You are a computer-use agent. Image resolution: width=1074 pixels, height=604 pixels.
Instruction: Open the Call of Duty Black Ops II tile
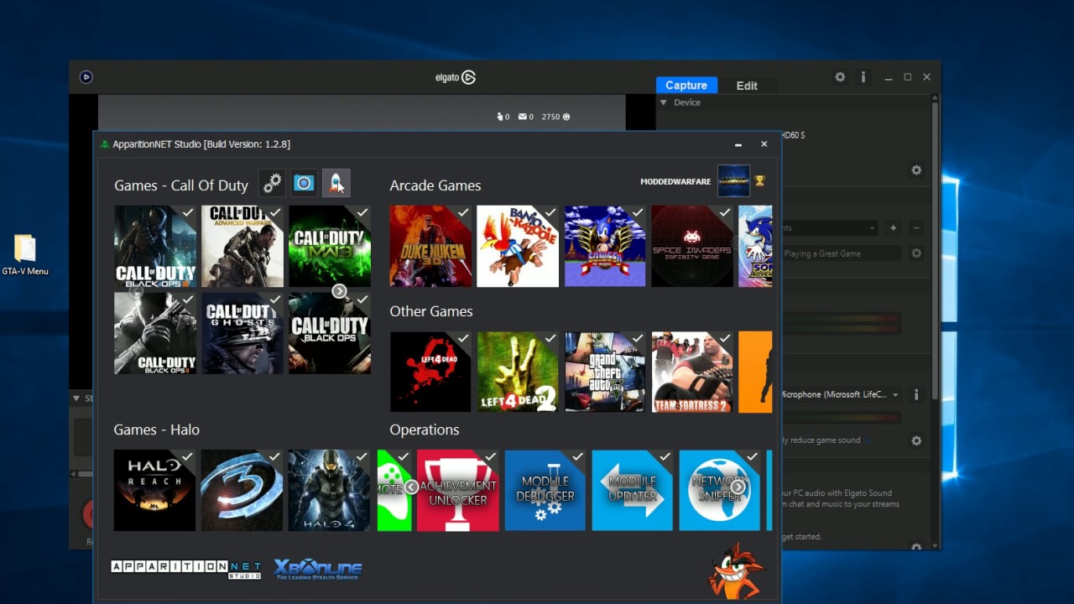pos(155,333)
